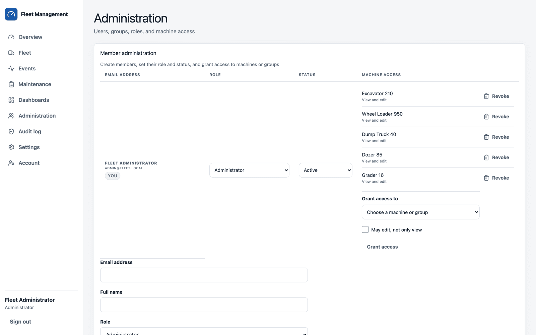Viewport: 536px width, 335px height.
Task: Click the Maintenance clipboard icon in sidebar
Action: [11, 84]
